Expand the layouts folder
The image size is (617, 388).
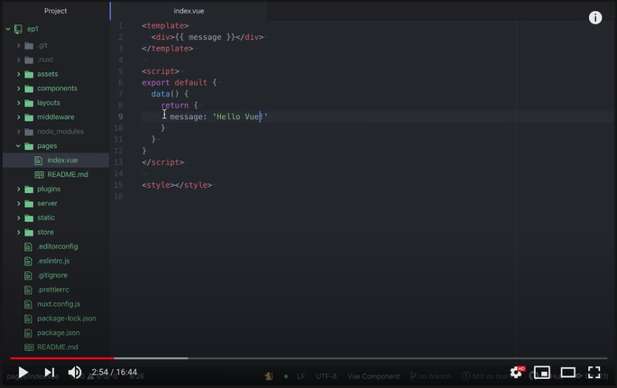(18, 103)
